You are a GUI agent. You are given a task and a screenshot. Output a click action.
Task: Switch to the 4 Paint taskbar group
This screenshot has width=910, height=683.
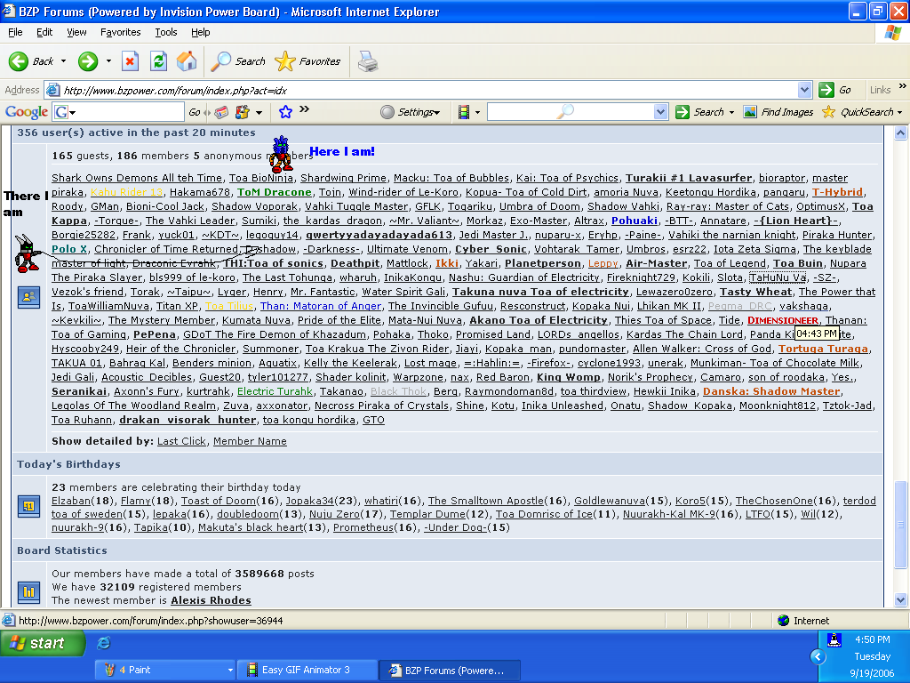pyautogui.click(x=165, y=670)
